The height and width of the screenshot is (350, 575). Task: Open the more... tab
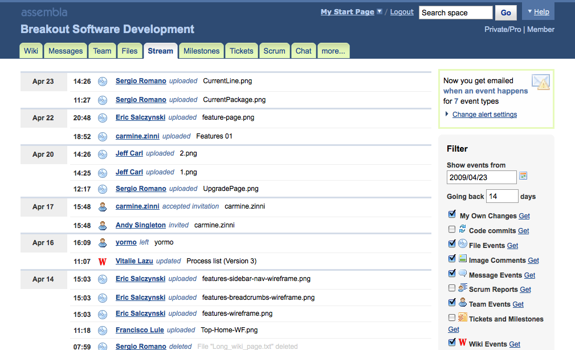coord(333,51)
